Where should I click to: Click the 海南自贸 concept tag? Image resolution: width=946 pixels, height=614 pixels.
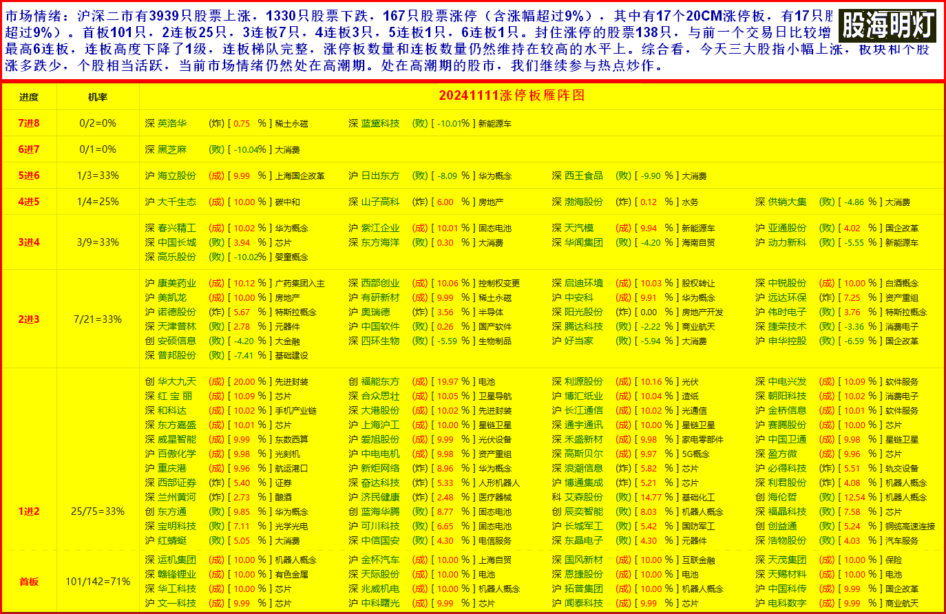(x=699, y=243)
